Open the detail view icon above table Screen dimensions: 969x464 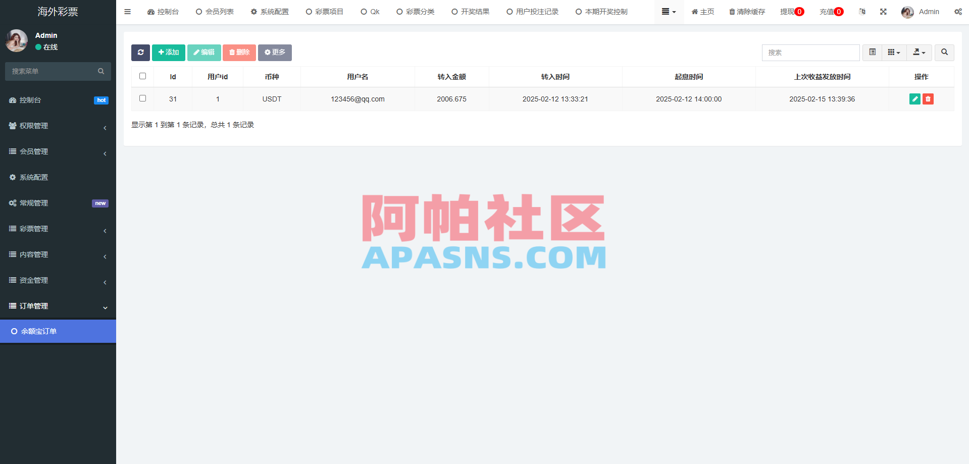click(x=872, y=53)
